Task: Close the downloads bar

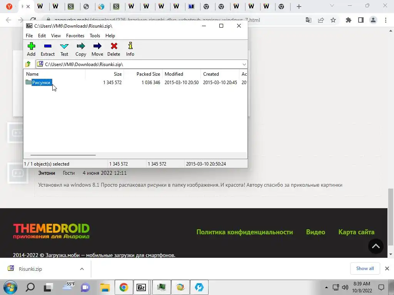Action: point(387,268)
